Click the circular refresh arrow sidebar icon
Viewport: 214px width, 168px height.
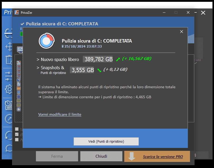[x=9, y=135]
